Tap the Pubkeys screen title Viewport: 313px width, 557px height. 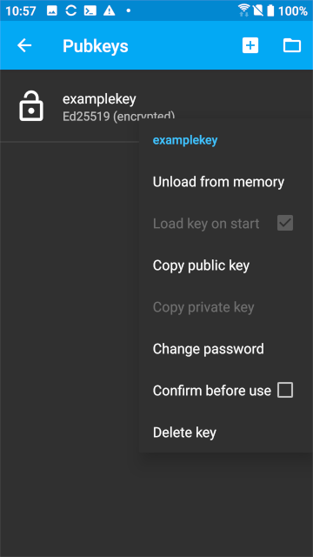[96, 46]
